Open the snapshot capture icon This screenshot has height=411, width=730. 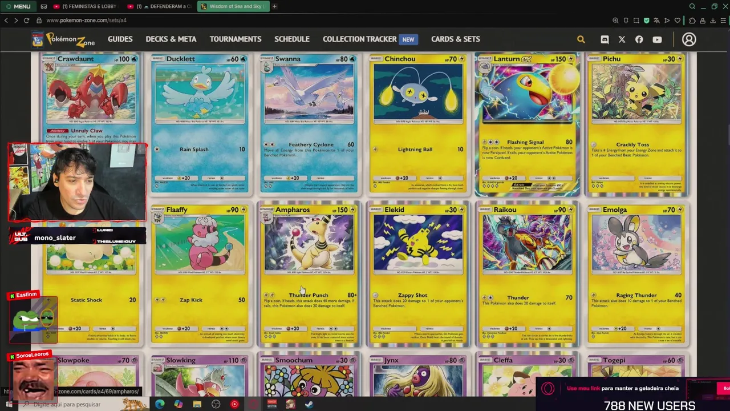(x=636, y=21)
